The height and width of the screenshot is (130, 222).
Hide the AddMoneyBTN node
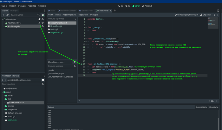coord(42,23)
